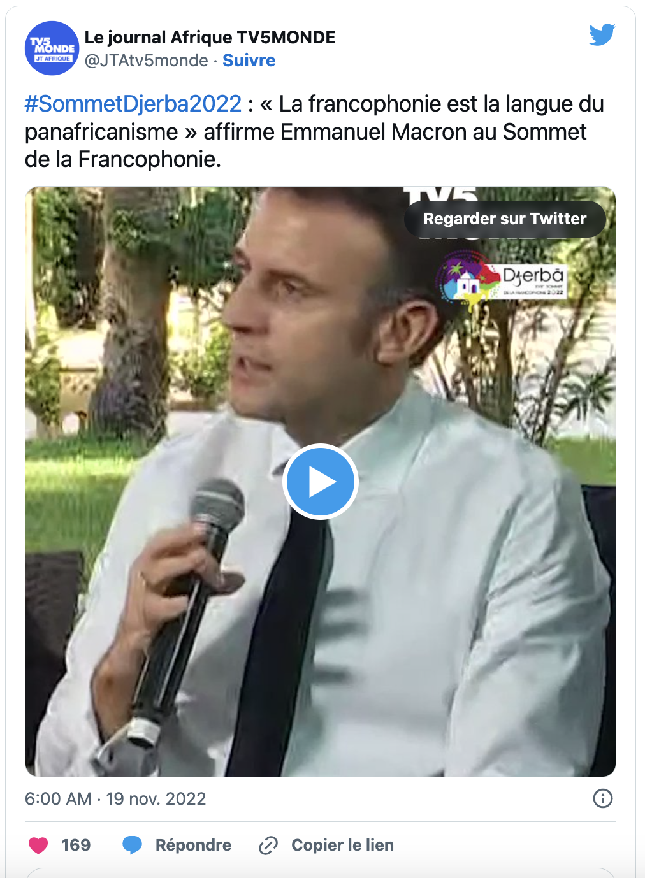Screen dimensions: 645x878
Task: Like the tweet with the heart icon
Action: point(39,845)
